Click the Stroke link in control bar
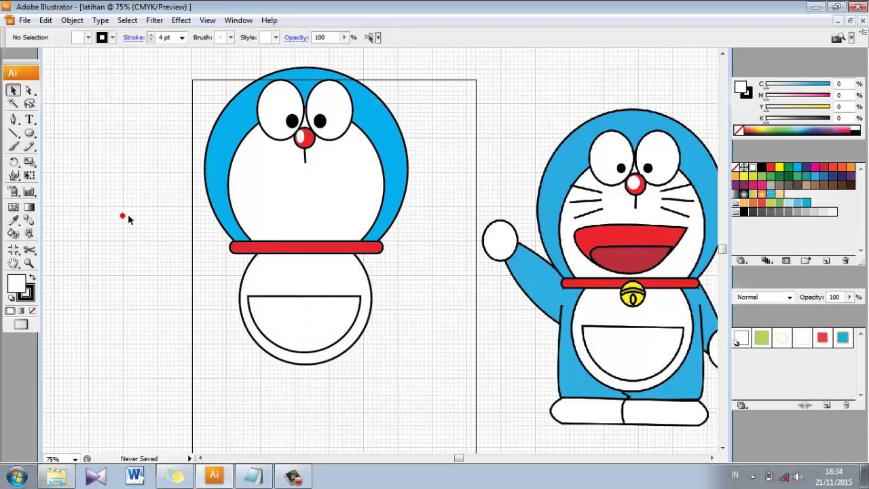 click(x=134, y=37)
